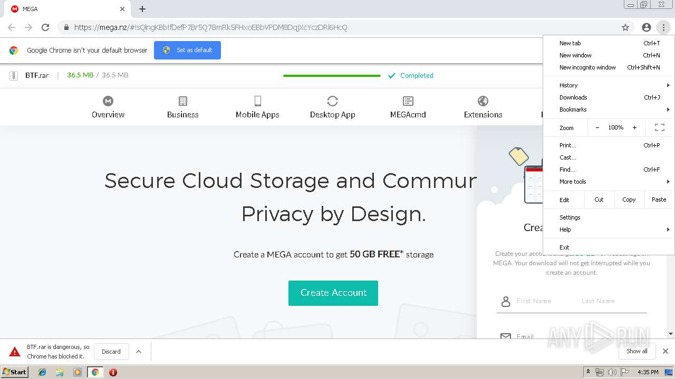
Task: Click the Create Account button
Action: tap(333, 293)
